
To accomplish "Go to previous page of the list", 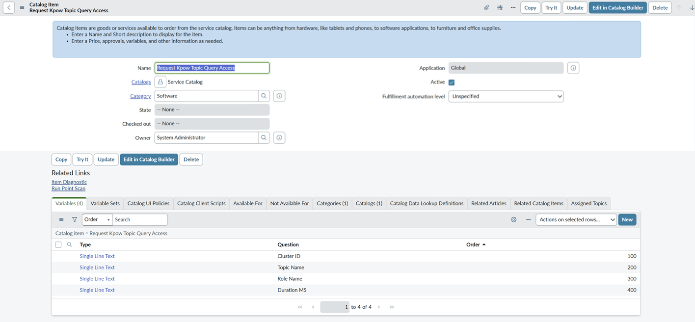I will point(313,307).
